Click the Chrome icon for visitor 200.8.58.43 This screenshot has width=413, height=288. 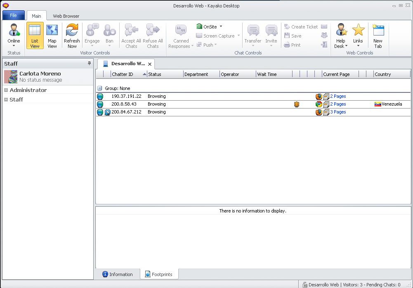(x=319, y=104)
